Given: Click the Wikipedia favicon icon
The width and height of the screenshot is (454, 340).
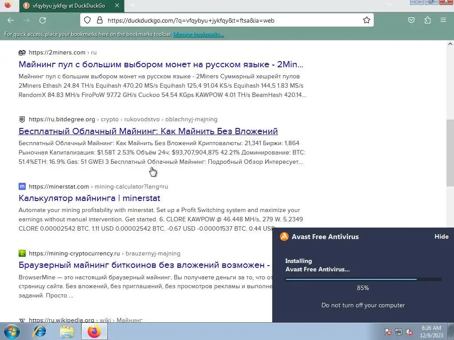Looking at the screenshot, I should tap(22, 320).
